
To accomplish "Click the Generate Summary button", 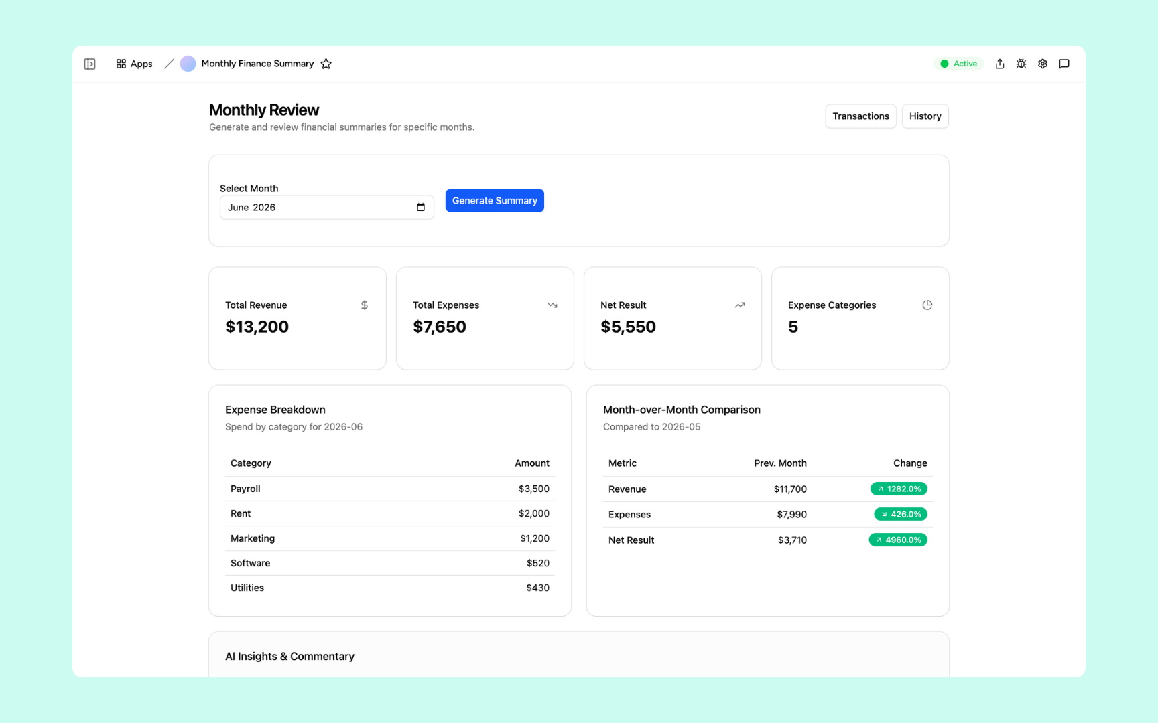I will (x=495, y=200).
